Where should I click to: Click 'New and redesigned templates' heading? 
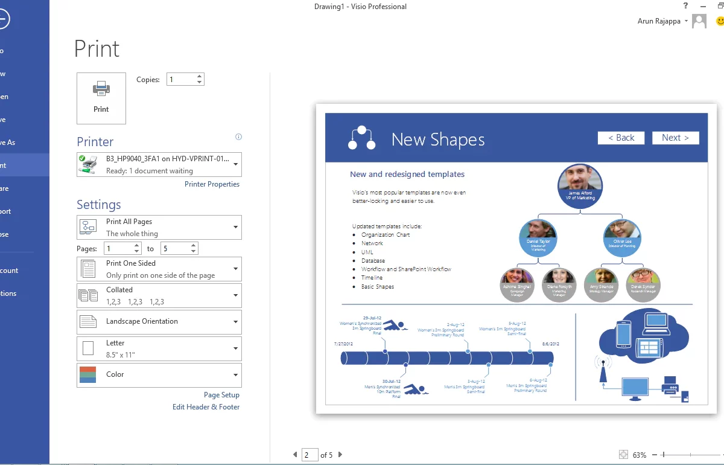[407, 175]
